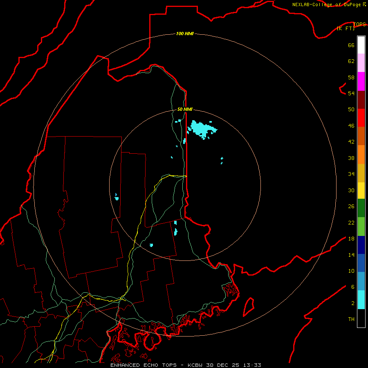The width and height of the screenshot is (368, 368).
Task: Click the small cyan echo southwest inside 50 NMI ring
Action: (x=151, y=245)
